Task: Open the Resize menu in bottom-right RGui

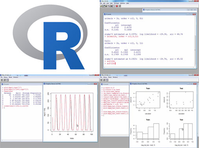Action: click(x=110, y=77)
